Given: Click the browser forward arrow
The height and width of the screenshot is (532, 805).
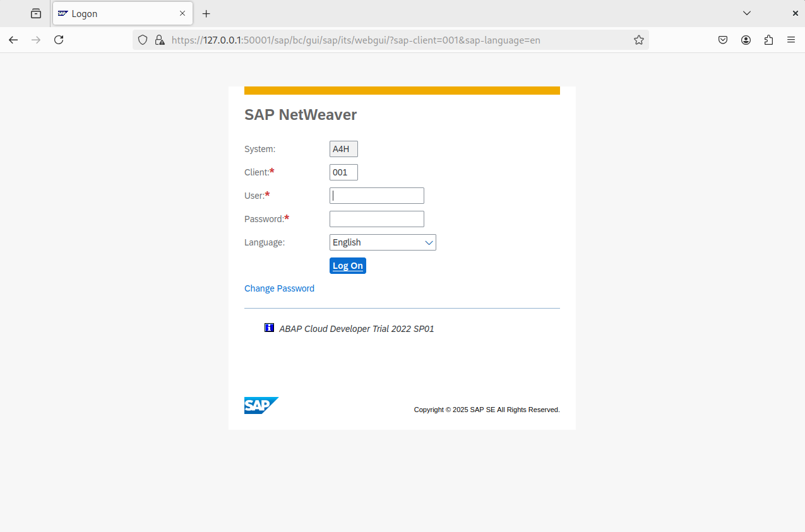Looking at the screenshot, I should (36, 40).
